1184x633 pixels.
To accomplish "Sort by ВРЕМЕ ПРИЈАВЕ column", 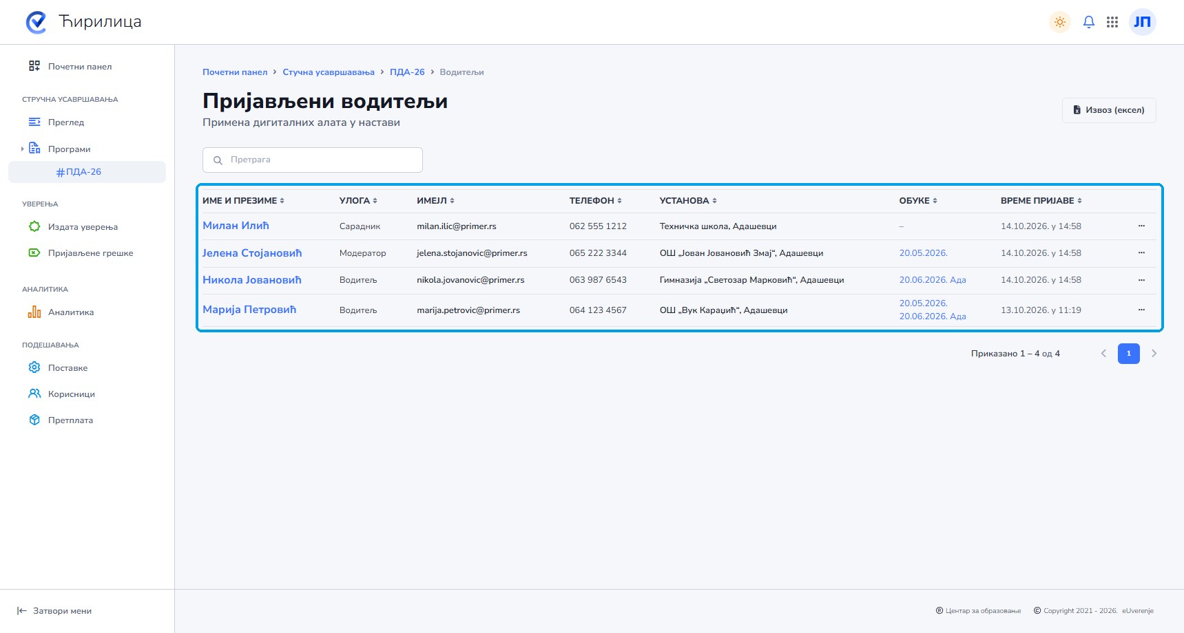I will click(1041, 201).
